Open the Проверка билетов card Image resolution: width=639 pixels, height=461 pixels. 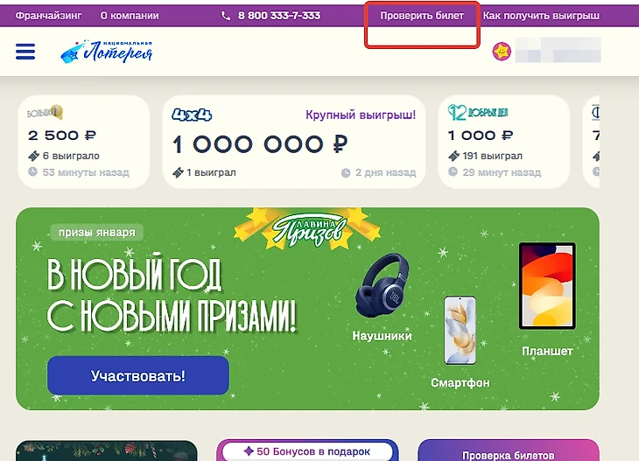pyautogui.click(x=509, y=450)
